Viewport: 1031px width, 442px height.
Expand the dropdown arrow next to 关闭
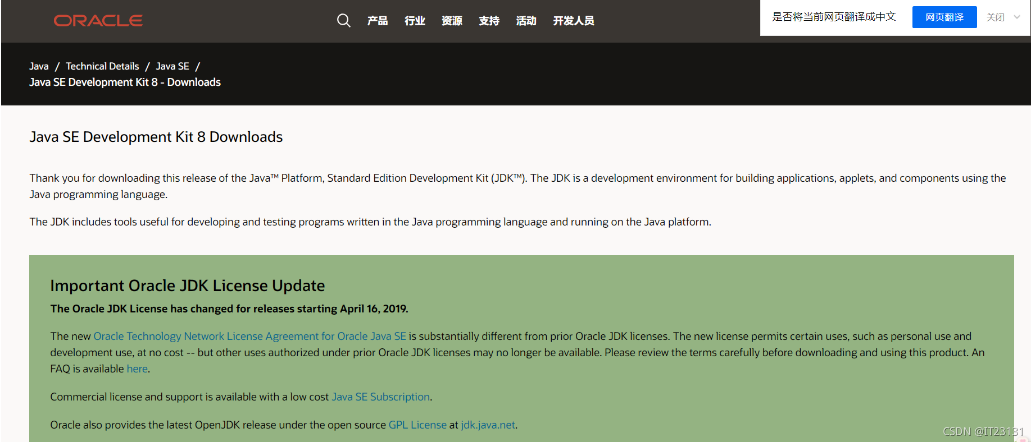[x=1017, y=17]
